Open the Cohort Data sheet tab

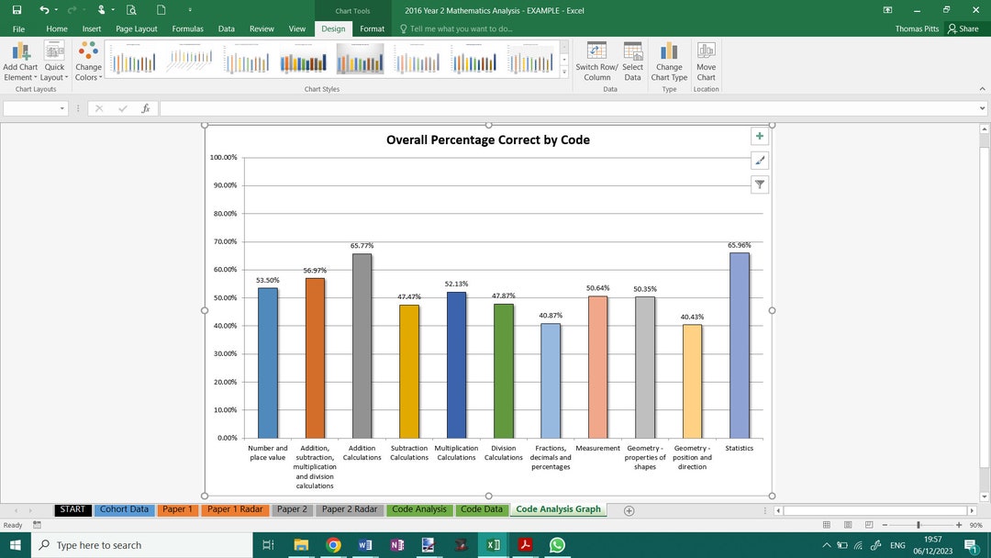coord(123,509)
